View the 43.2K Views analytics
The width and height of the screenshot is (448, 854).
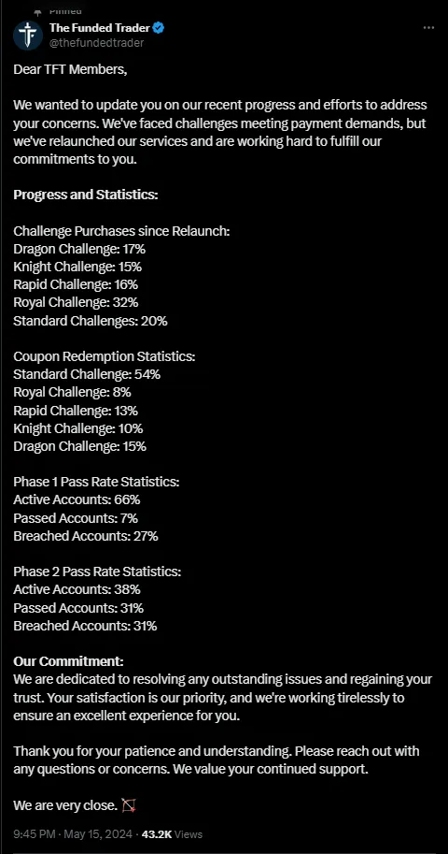click(x=172, y=833)
